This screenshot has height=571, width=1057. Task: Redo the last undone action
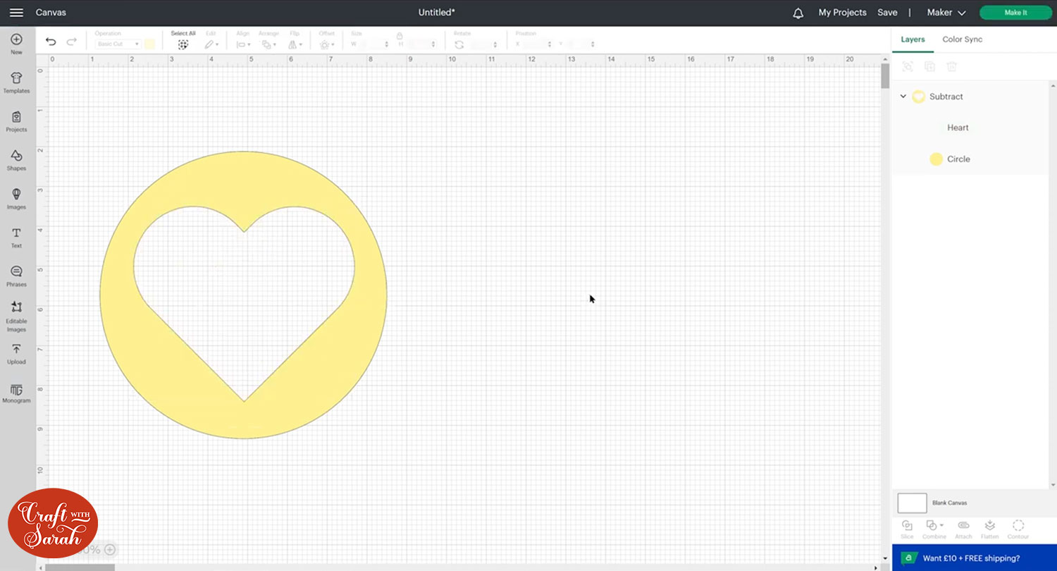(71, 42)
